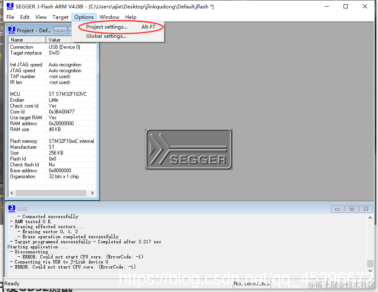Click log line 'RAM tested O.K.'
The height and width of the screenshot is (292, 378).
(31, 221)
